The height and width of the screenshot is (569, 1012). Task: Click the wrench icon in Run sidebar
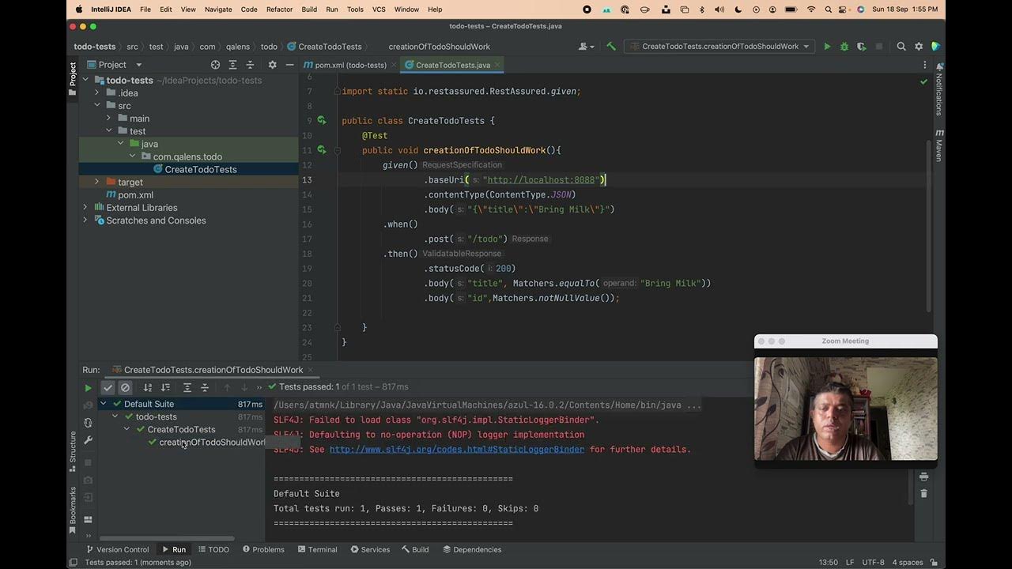[x=89, y=440]
